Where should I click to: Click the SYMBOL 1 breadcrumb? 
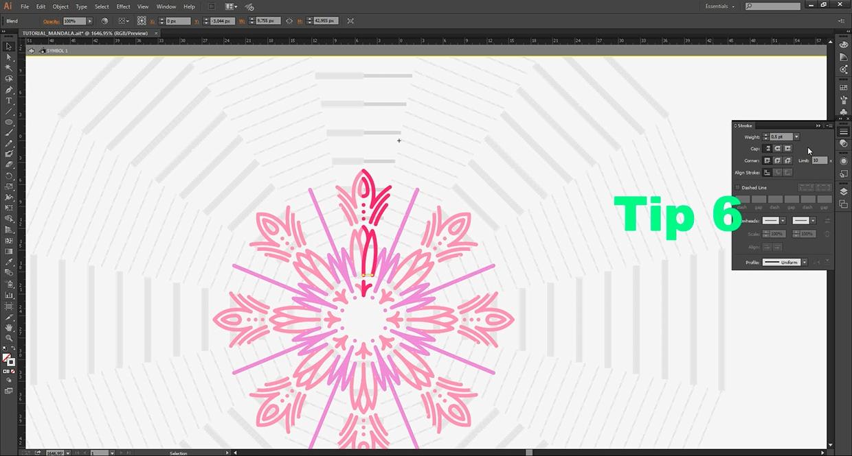pyautogui.click(x=57, y=51)
